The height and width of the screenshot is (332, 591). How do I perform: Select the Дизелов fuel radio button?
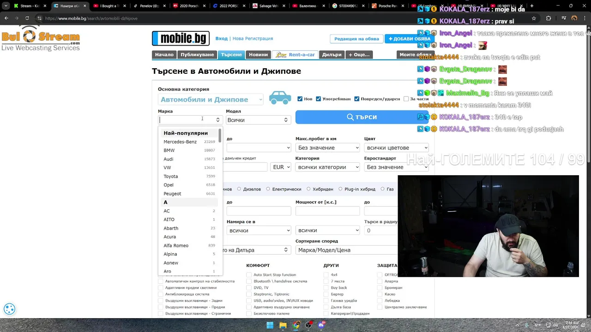click(x=239, y=189)
